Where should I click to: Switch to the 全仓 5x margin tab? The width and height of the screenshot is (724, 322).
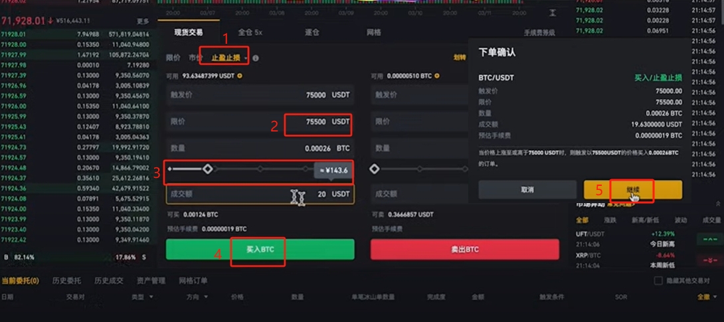[x=250, y=33]
